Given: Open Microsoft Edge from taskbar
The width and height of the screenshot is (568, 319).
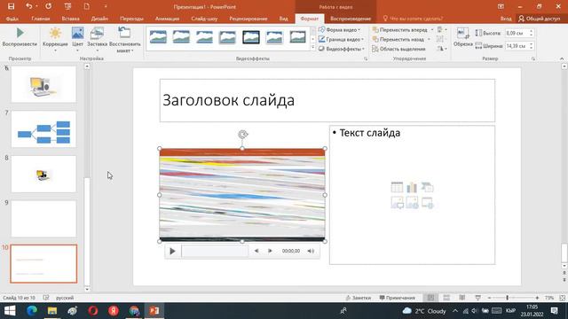Looking at the screenshot, I should (x=32, y=311).
